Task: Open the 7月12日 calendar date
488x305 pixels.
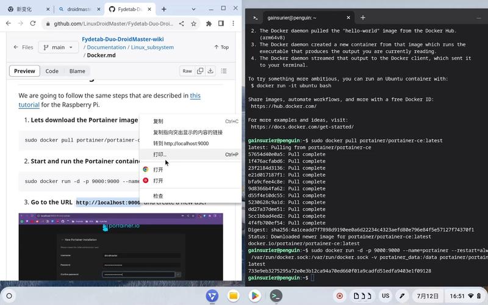Action: pos(428,296)
